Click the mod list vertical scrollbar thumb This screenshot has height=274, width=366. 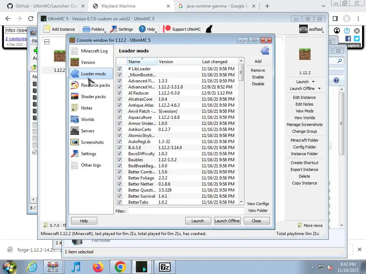[241, 72]
